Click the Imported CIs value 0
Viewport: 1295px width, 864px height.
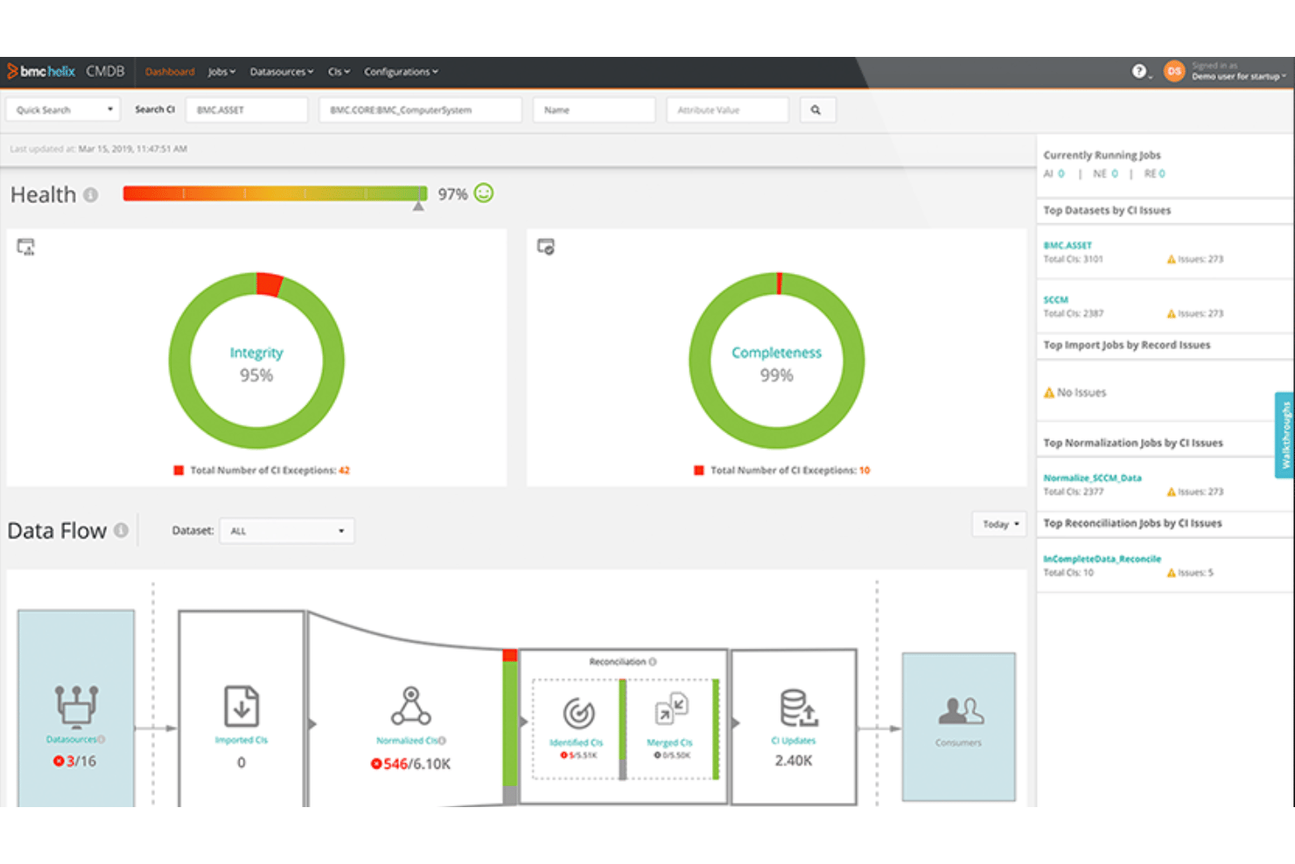(241, 762)
